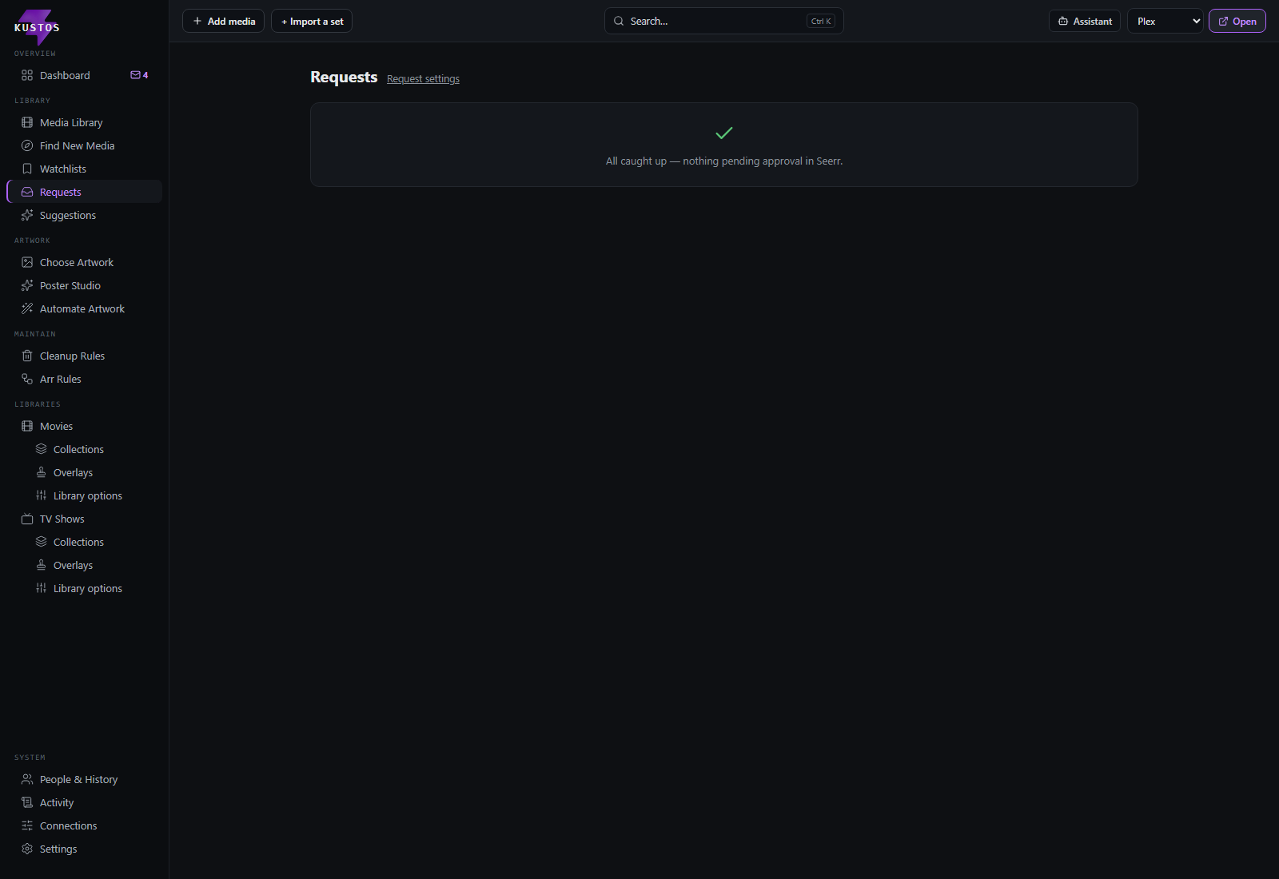Click the People & History users icon

[27, 779]
